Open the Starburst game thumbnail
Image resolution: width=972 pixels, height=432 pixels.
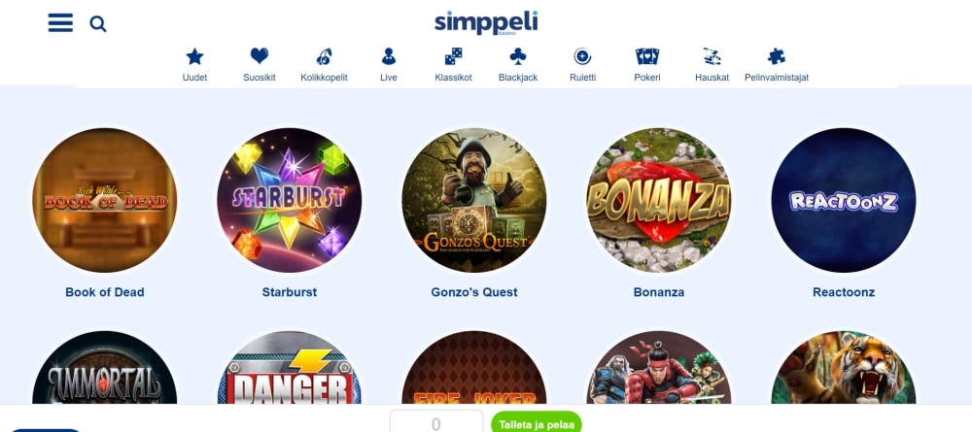click(289, 200)
